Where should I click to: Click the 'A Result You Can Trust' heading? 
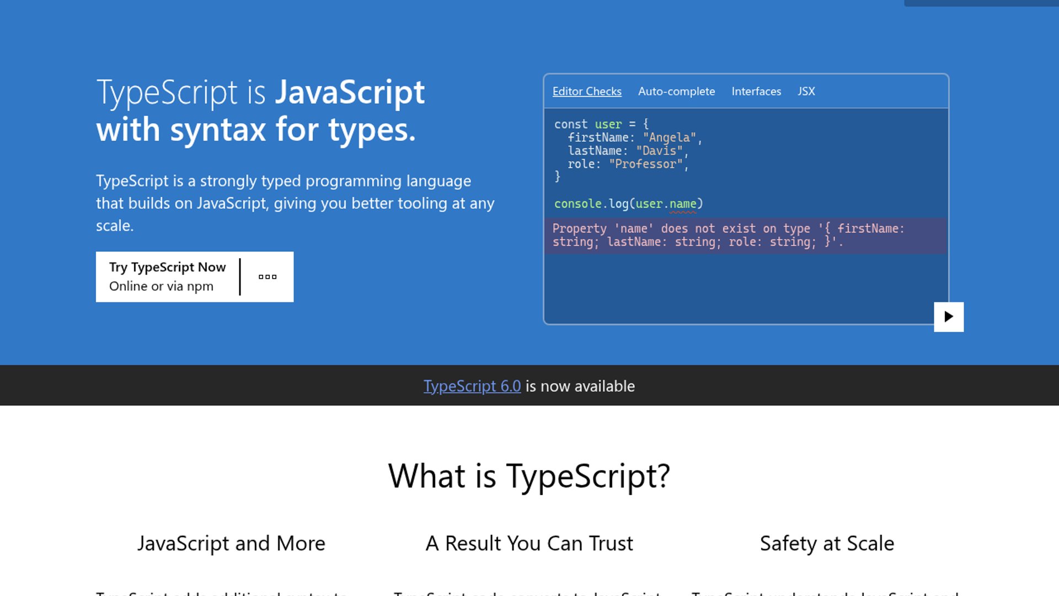click(529, 544)
